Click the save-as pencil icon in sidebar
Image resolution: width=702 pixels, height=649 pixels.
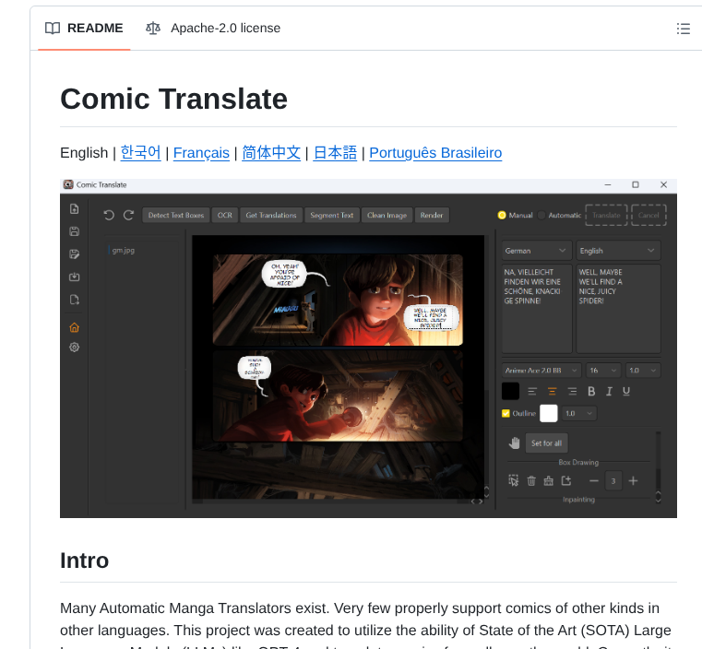coord(75,254)
